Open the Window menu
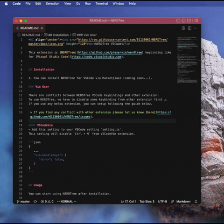The image size is (224, 224). pyautogui.click(x=119, y=4)
